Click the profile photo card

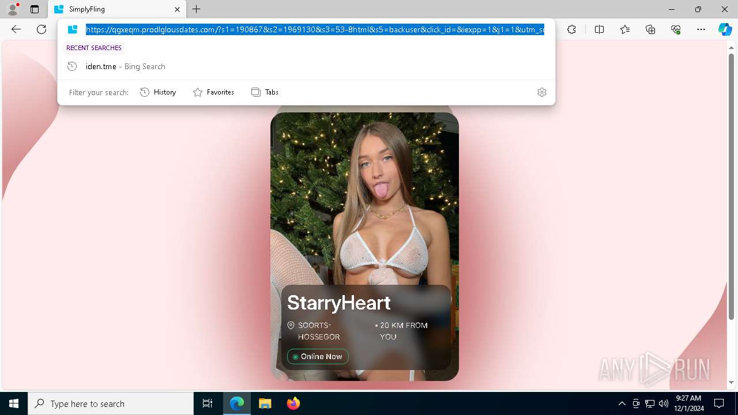pyautogui.click(x=364, y=246)
